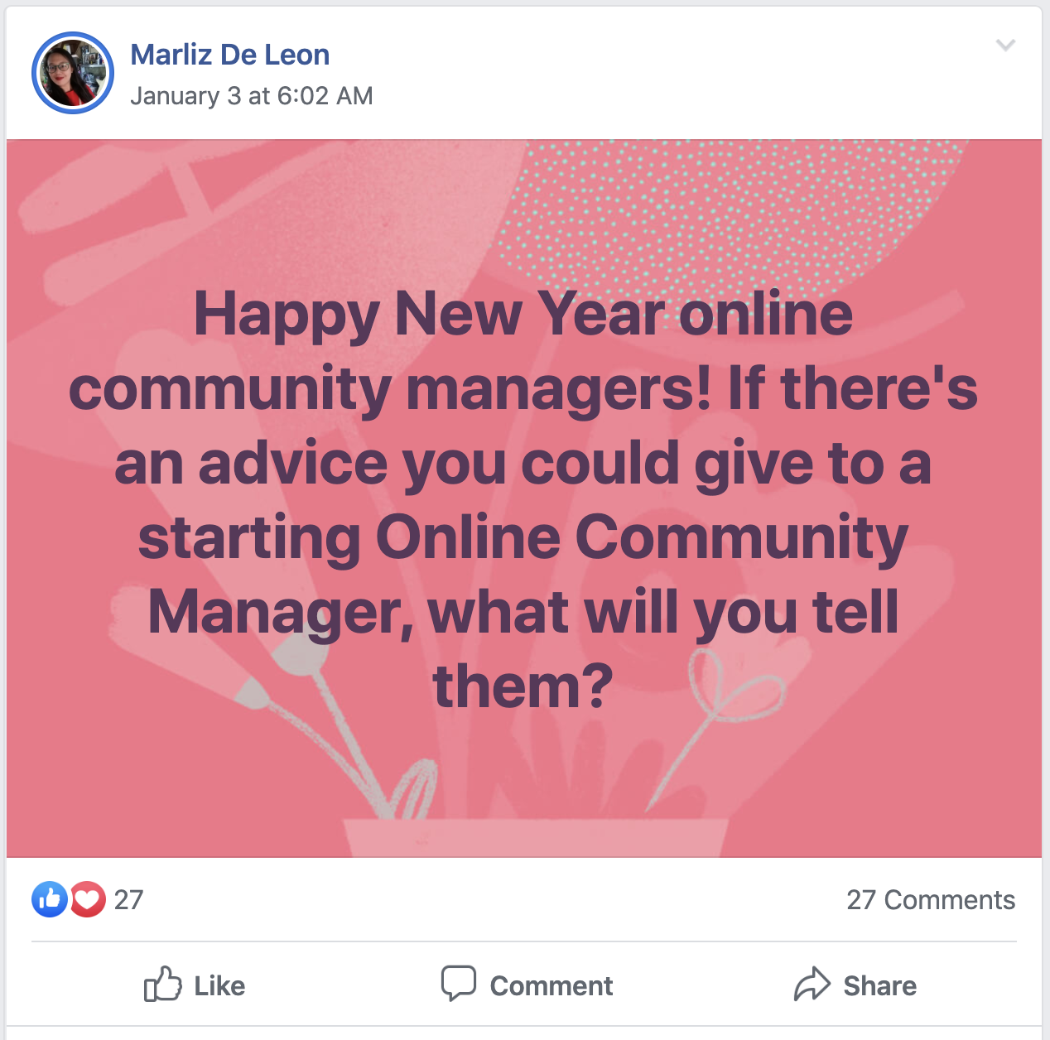View the 27 Comments thread
The width and height of the screenshot is (1050, 1040).
[931, 900]
